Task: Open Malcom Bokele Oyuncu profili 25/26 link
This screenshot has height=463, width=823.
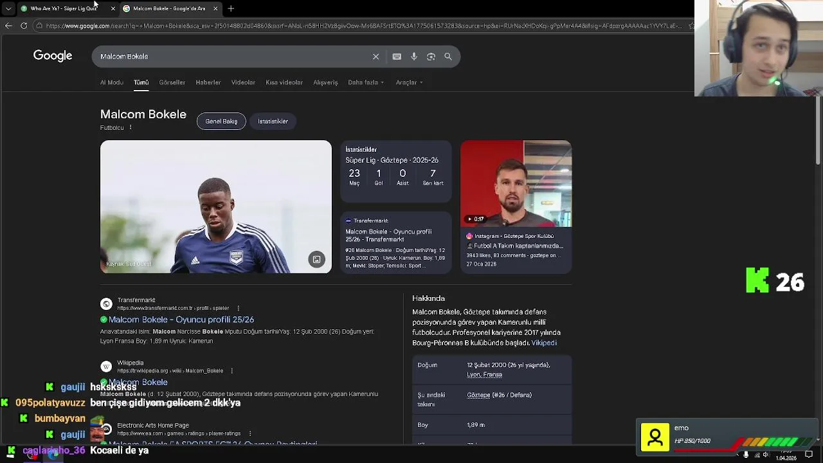Action: 181,320
